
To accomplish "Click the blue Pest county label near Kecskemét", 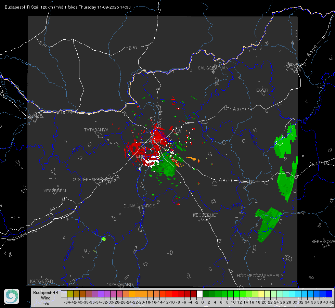I will [x=235, y=206].
